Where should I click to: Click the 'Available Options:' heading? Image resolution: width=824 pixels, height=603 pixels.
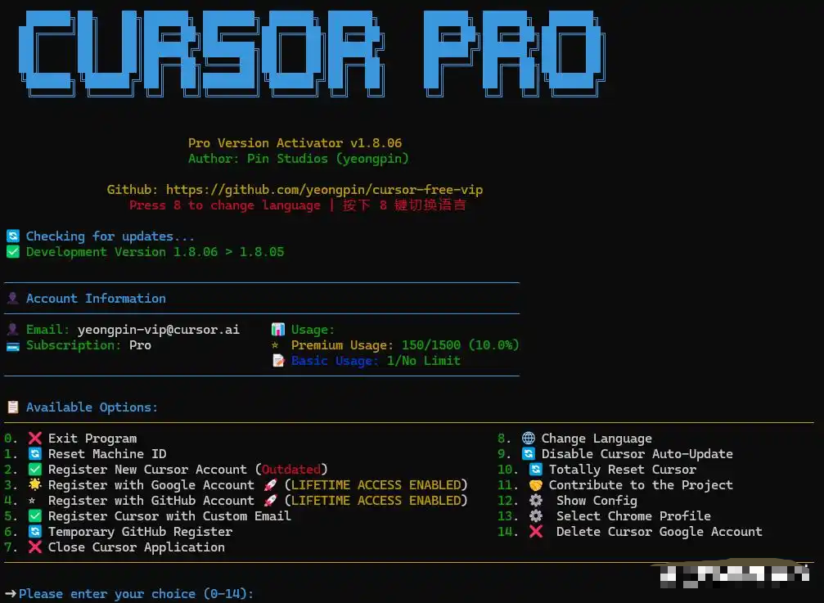pos(92,407)
